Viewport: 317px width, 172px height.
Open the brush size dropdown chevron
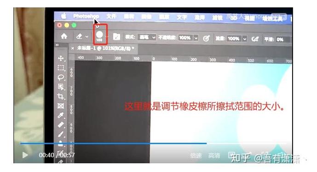coord(107,37)
